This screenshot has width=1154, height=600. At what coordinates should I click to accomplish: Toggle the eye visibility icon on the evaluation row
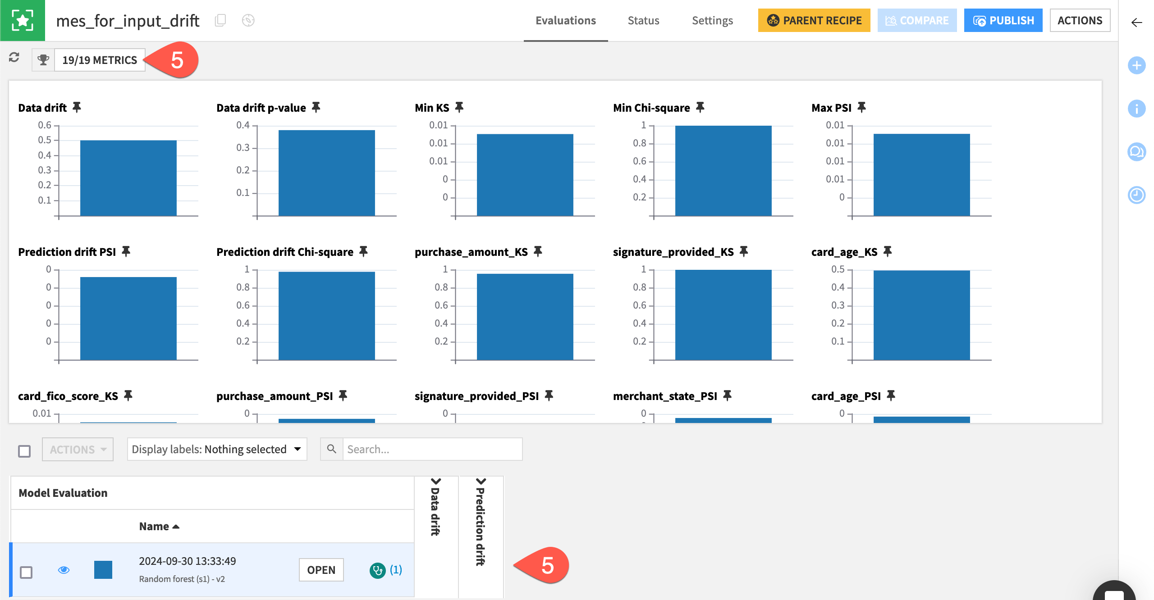pos(64,569)
